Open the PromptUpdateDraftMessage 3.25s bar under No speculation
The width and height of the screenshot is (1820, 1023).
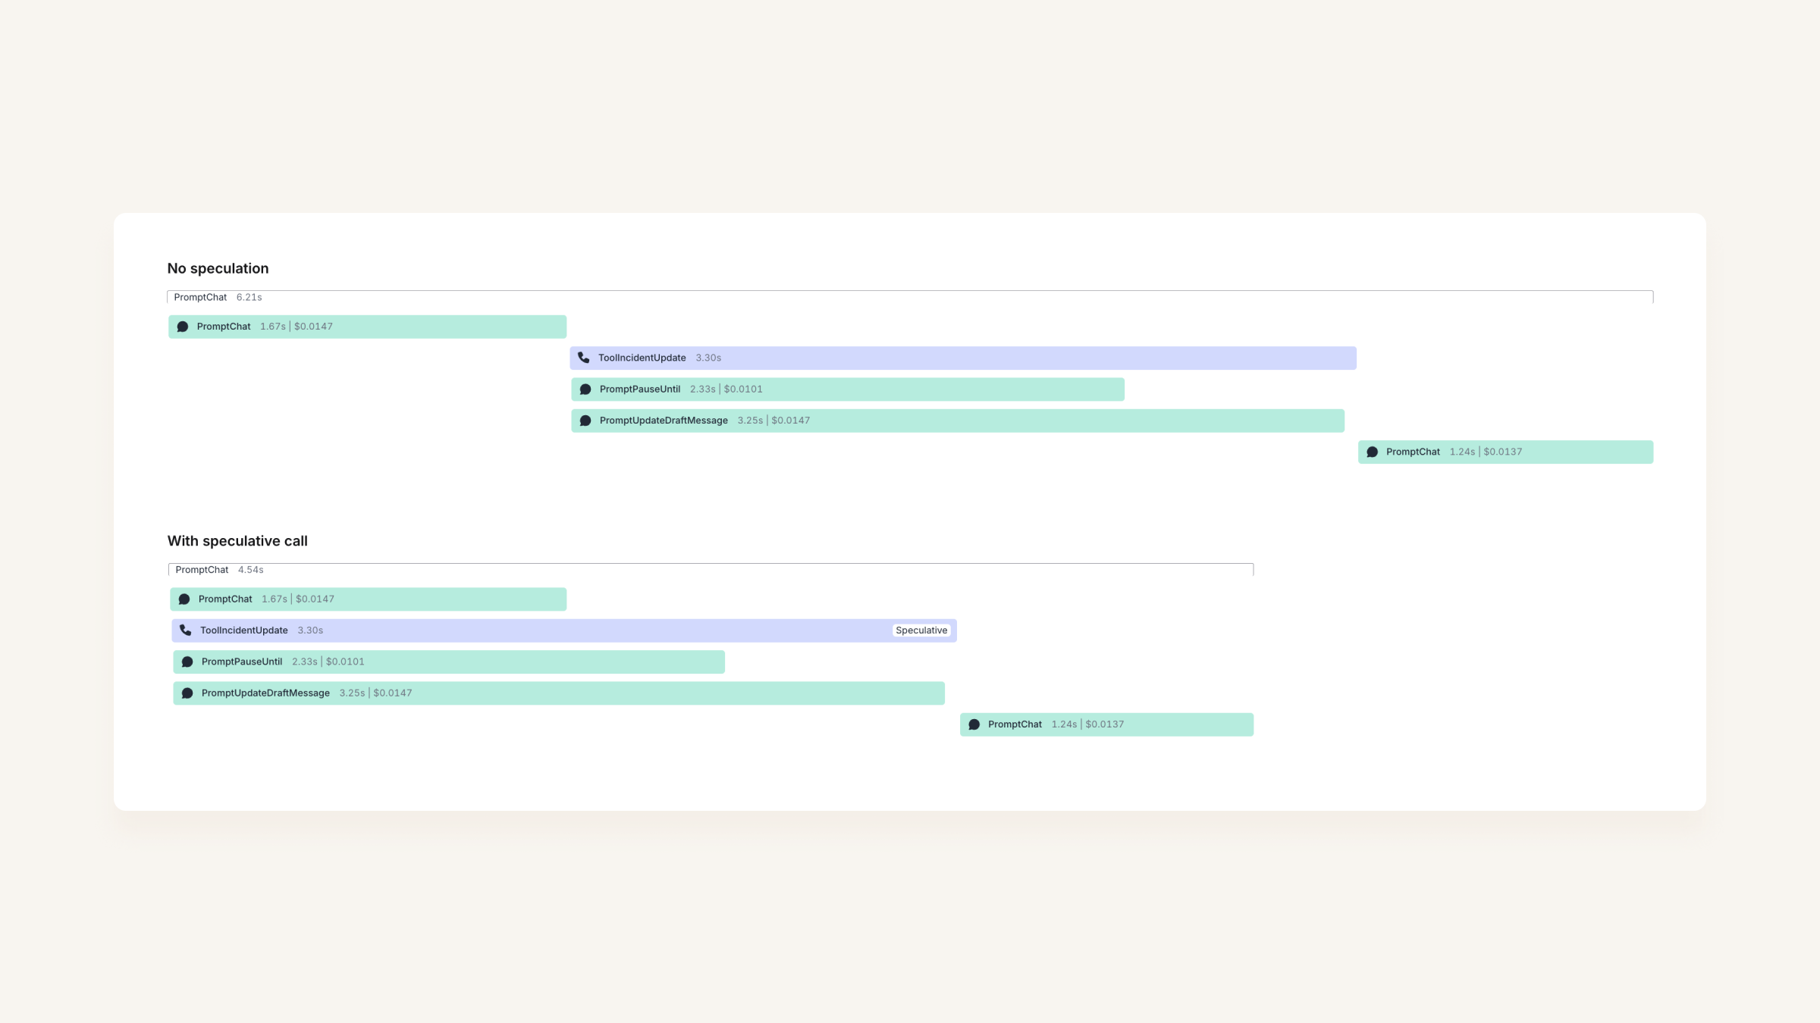pos(958,421)
